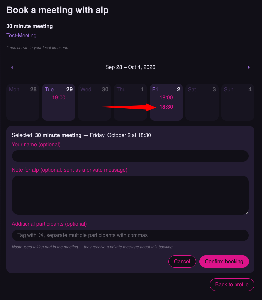Click the Tuesday 29 day header
262x300 pixels.
pyautogui.click(x=59, y=89)
